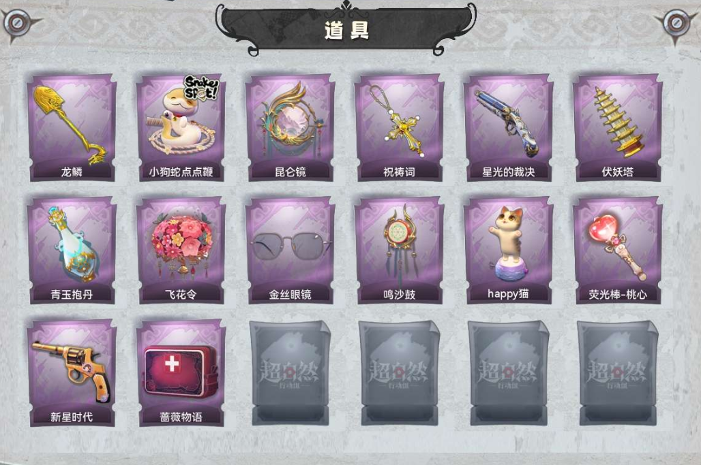The image size is (701, 465).
Task: Choose the 鸣沙鼓 drum item
Action: point(399,251)
